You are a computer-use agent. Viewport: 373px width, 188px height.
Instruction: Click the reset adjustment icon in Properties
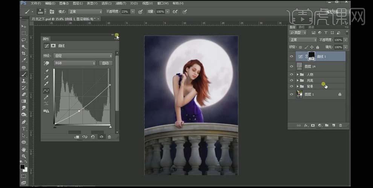[93, 137]
